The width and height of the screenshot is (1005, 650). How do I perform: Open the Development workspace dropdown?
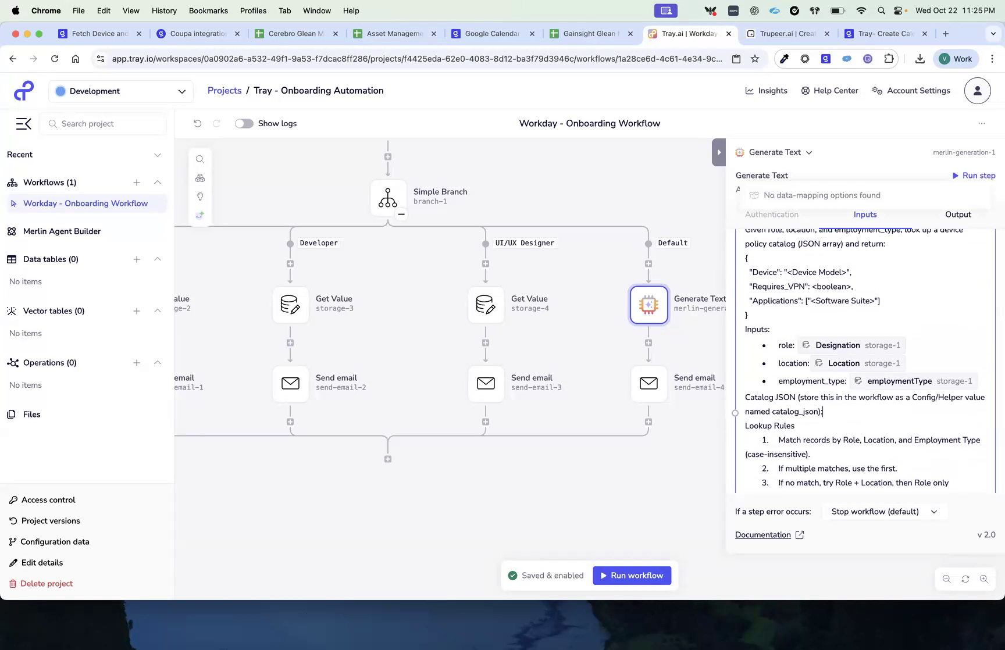tap(120, 91)
